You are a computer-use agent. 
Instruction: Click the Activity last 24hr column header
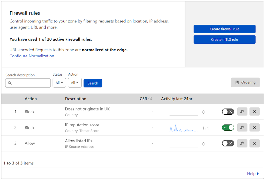[x=177, y=99]
